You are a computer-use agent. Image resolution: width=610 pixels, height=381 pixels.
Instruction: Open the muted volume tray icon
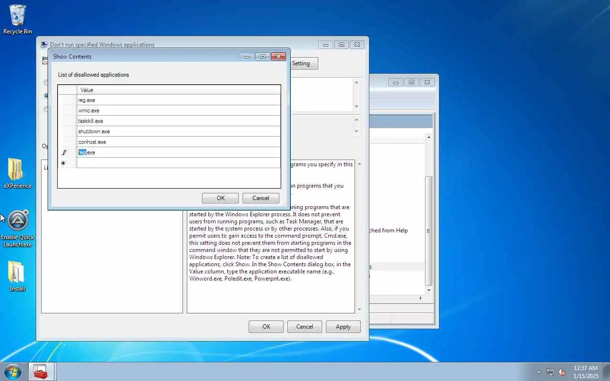coord(562,372)
